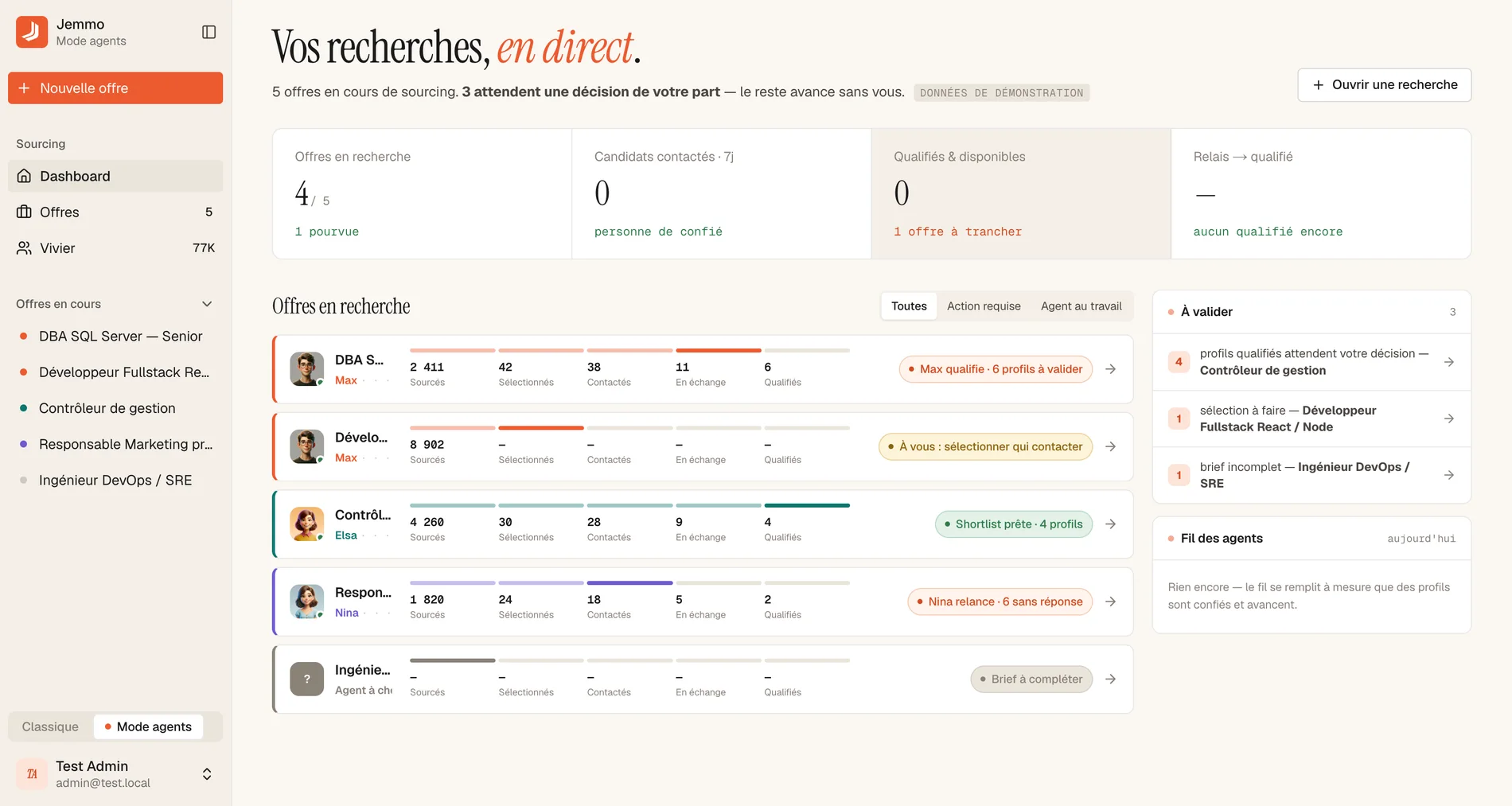Click Nina relance · 6 sans réponse badge
1512x806 pixels.
coord(1000,602)
